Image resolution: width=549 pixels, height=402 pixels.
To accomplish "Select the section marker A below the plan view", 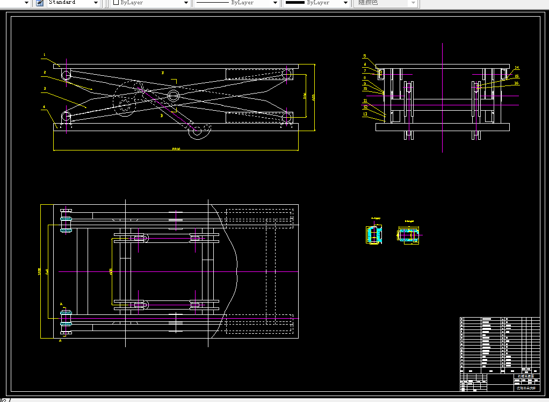I will pyautogui.click(x=60, y=340).
